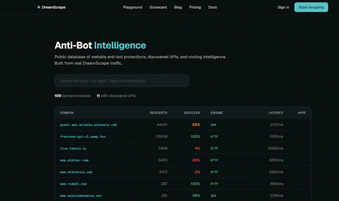Select the 44431 requests cell
339x201 pixels.
click(162, 124)
